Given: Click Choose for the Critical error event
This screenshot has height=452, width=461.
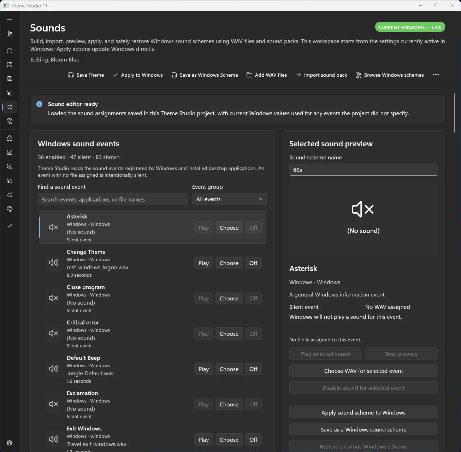Looking at the screenshot, I should coord(229,334).
